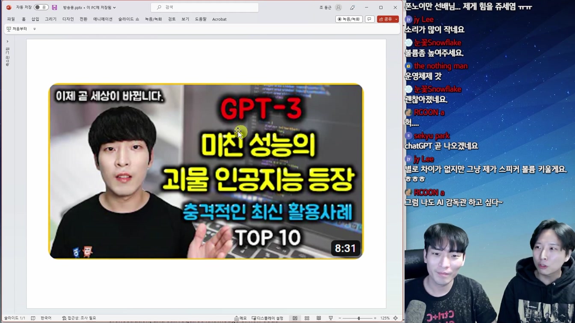This screenshot has width=575, height=323.
Task: Click the 한국어 language indicator
Action: (46, 318)
